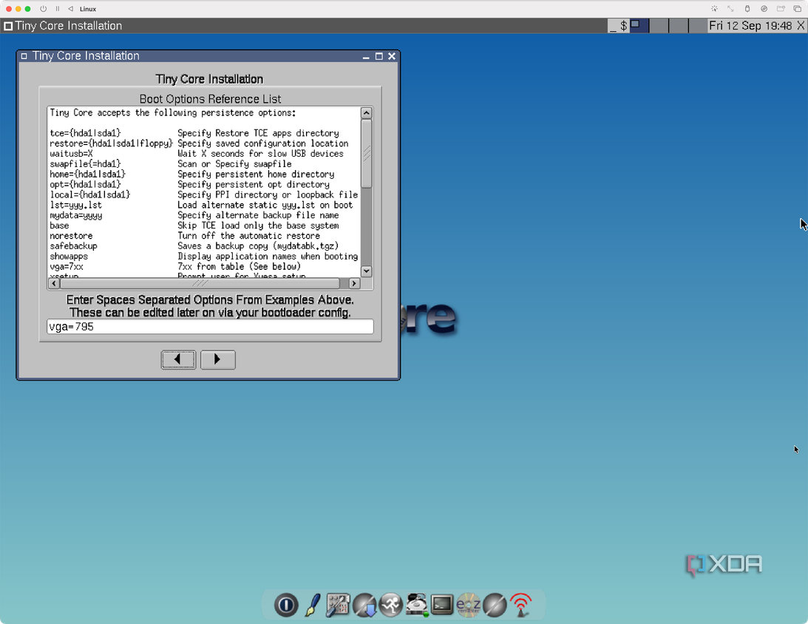This screenshot has width=808, height=624.
Task: Click the scroll-up arrow of the options list
Action: [x=367, y=113]
